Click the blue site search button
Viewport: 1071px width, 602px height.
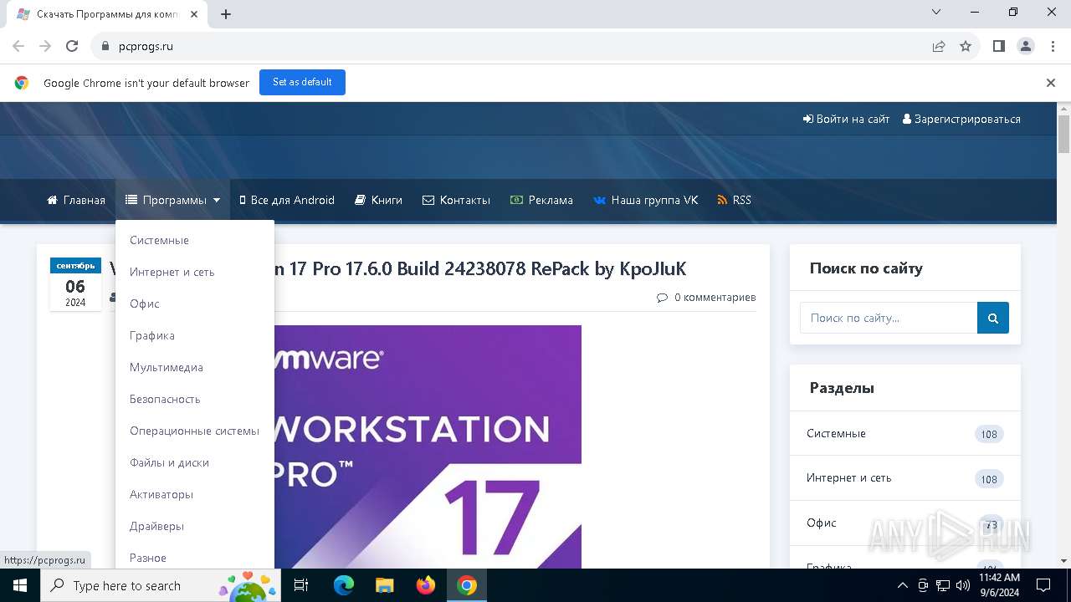(x=993, y=318)
